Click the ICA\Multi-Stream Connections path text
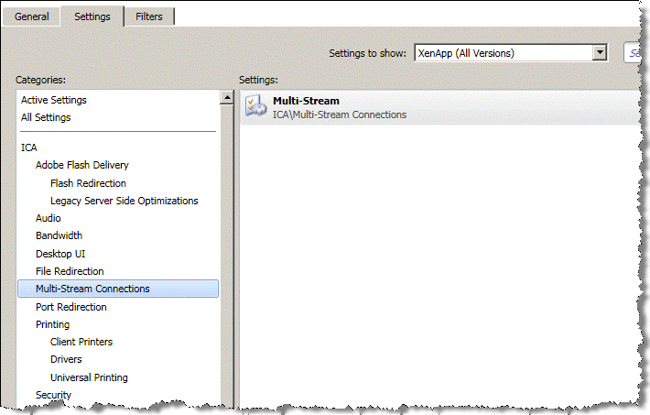The height and width of the screenshot is (415, 650). pyautogui.click(x=339, y=115)
